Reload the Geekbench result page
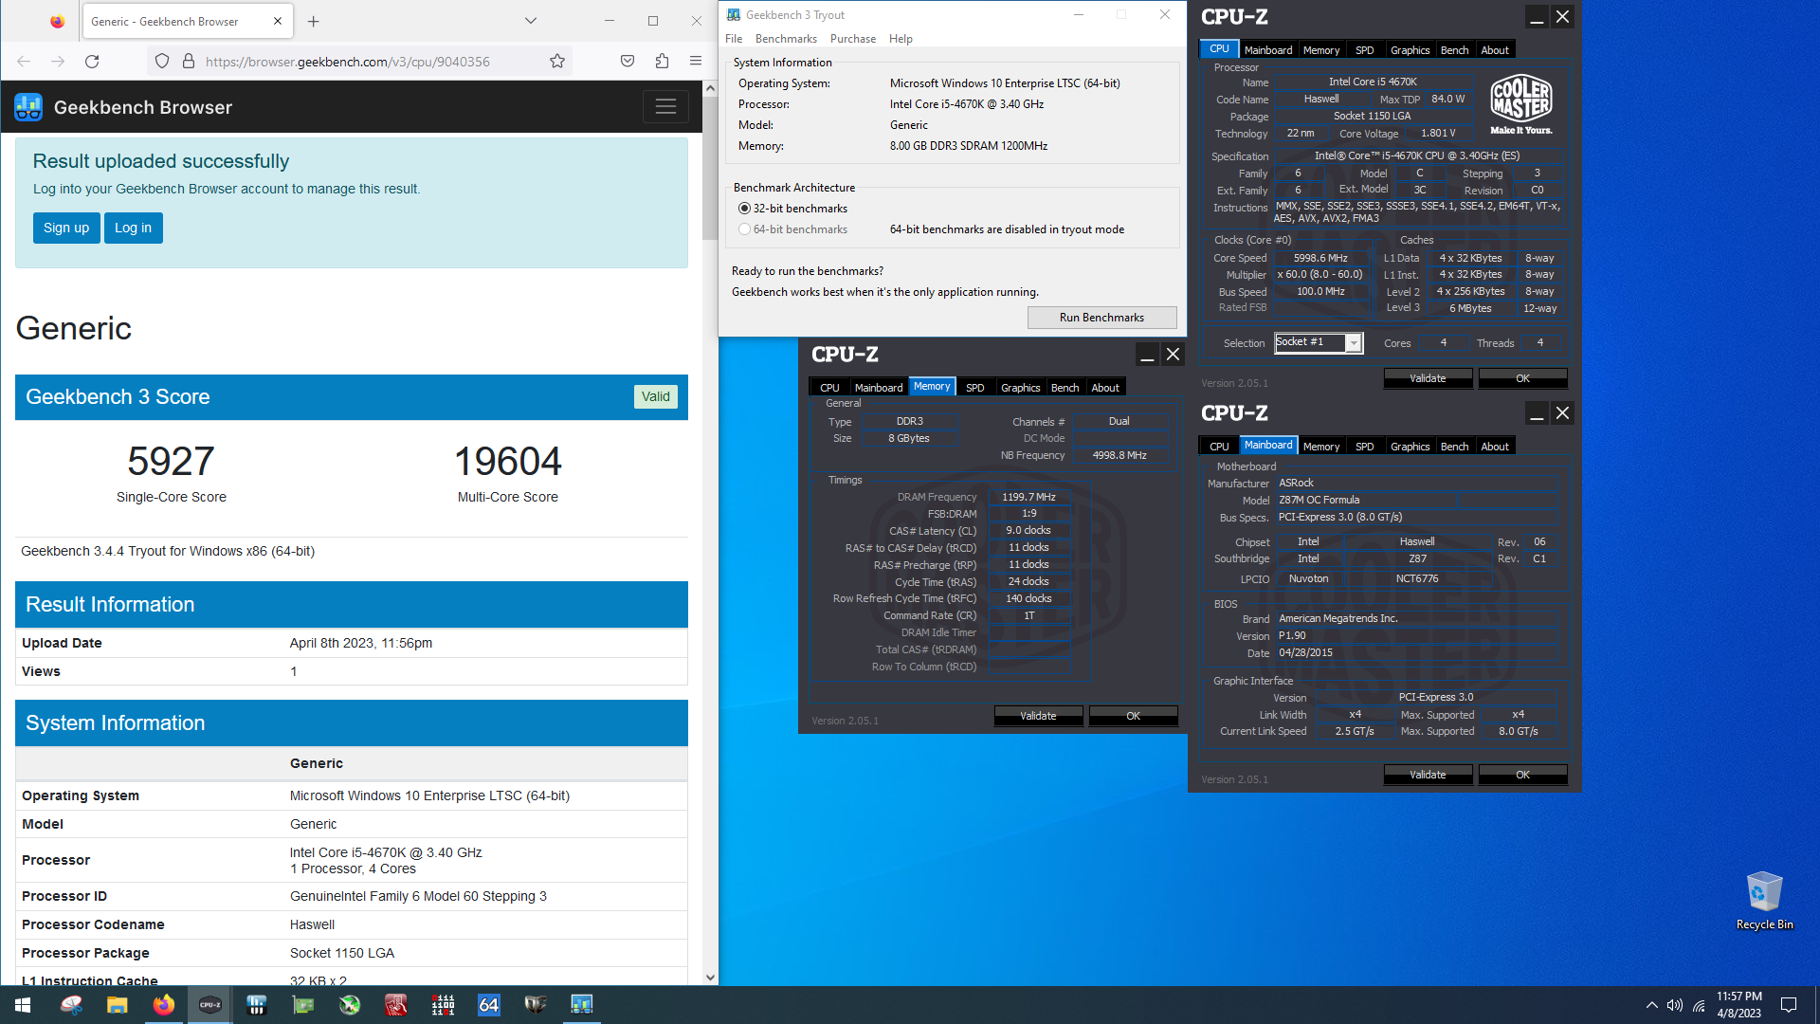The height and width of the screenshot is (1024, 1820). point(92,62)
